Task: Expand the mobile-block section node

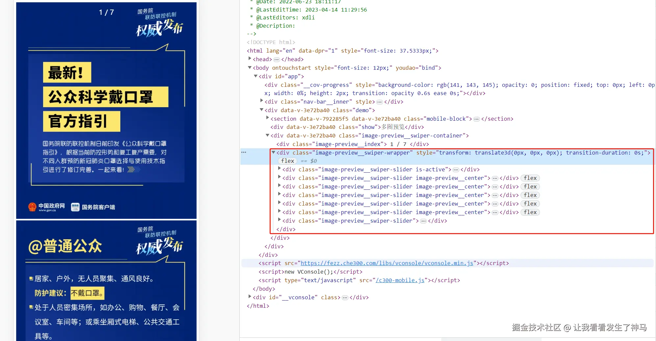Action: point(268,118)
